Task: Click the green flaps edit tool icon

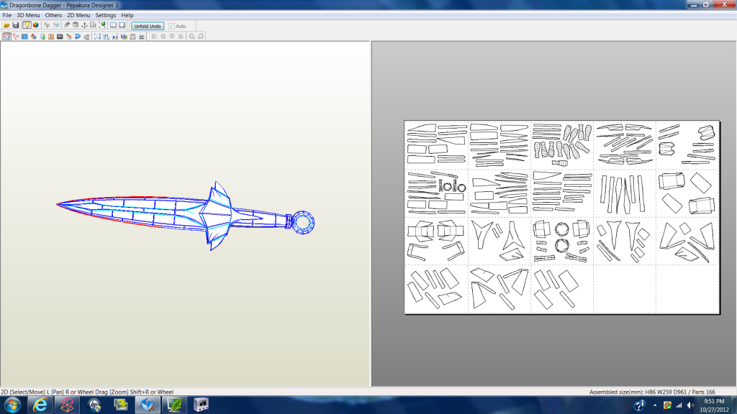Action: coord(42,37)
